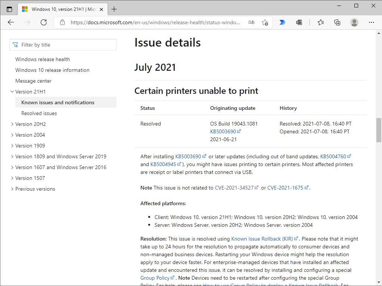Open the tab actions menu icon
The image size is (382, 286).
click(x=9, y=9)
